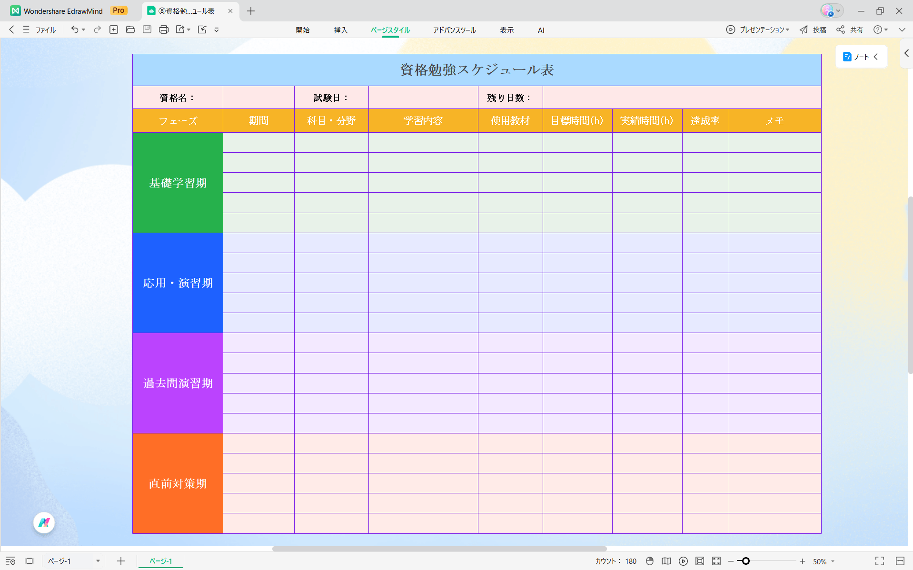The width and height of the screenshot is (913, 570).
Task: Switch to the アドバンスツール ribbon tab
Action: click(454, 29)
